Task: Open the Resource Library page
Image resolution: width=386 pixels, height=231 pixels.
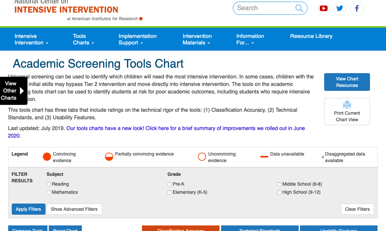Action: [311, 36]
